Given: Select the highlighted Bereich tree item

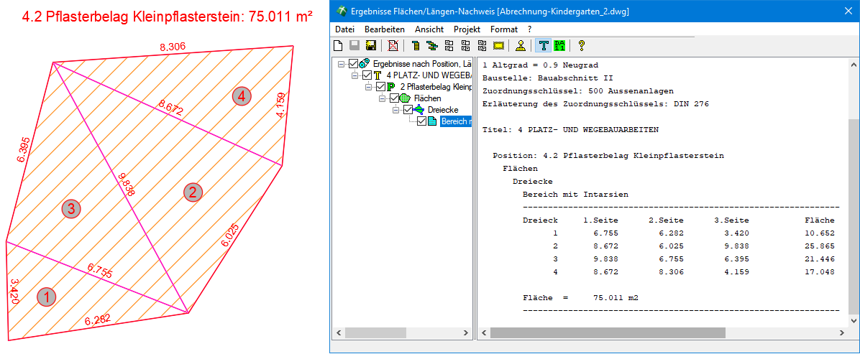Looking at the screenshot, I should [x=455, y=121].
